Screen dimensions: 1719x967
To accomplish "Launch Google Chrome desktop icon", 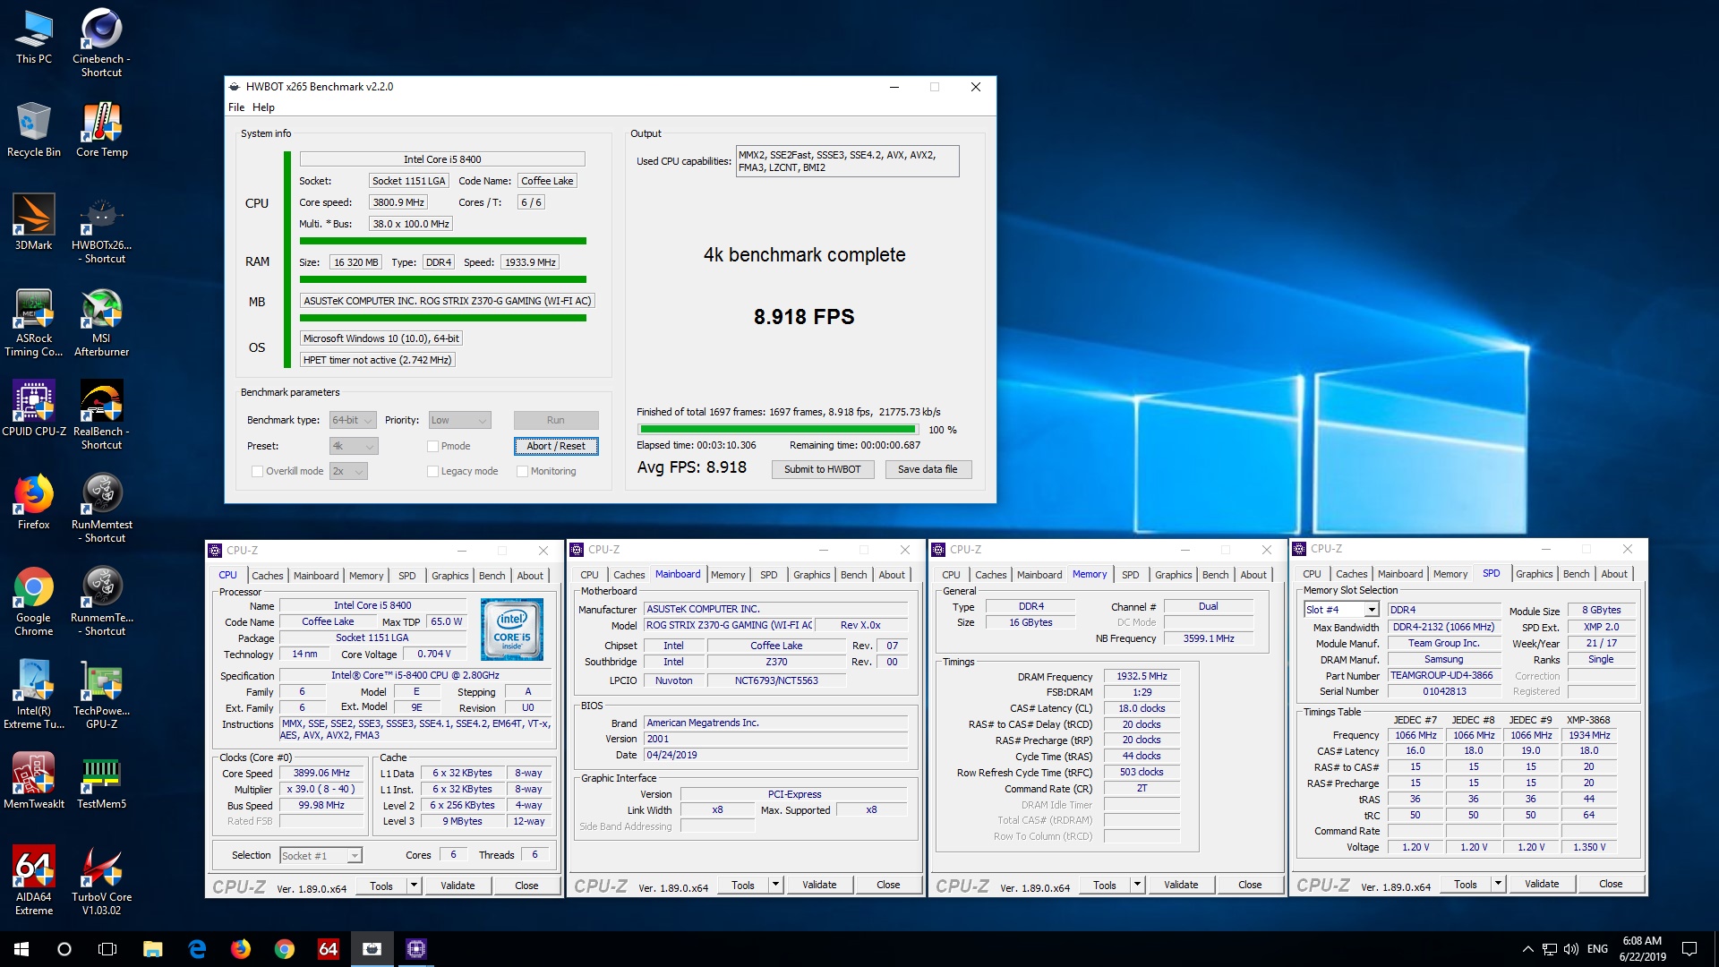I will [34, 602].
